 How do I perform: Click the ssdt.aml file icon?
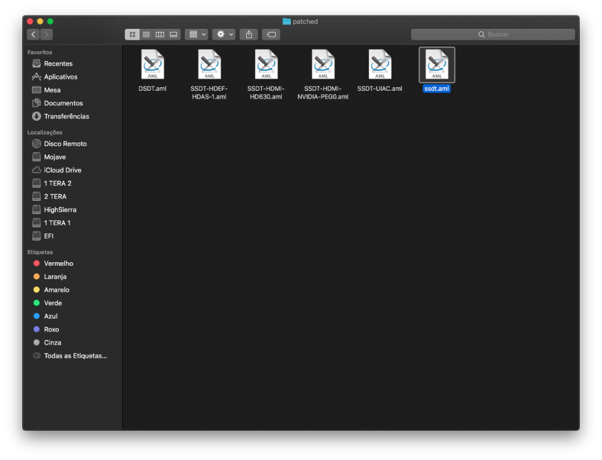[437, 65]
